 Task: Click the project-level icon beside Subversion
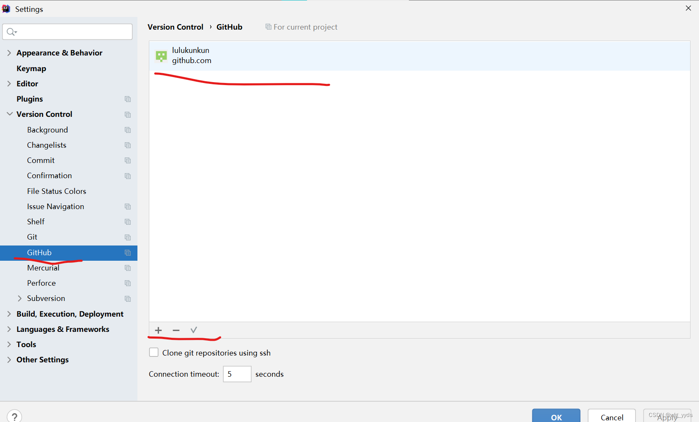coord(128,299)
